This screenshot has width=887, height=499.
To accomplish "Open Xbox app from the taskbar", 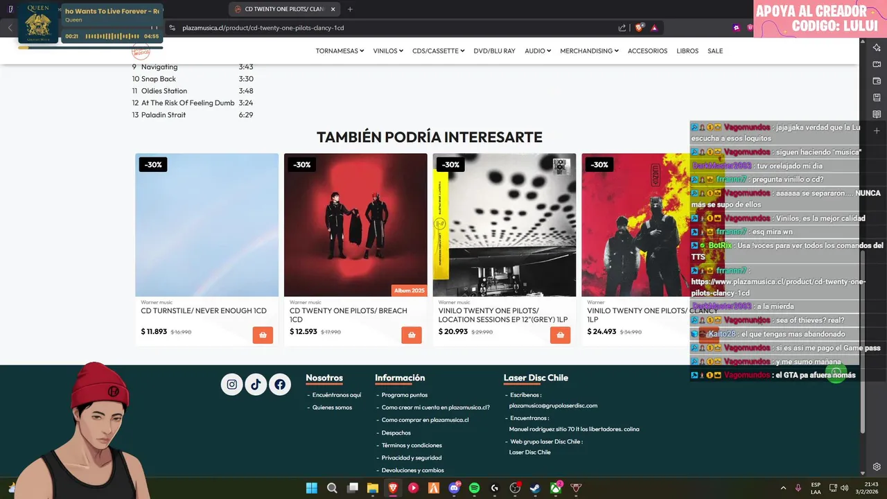I will tap(555, 488).
